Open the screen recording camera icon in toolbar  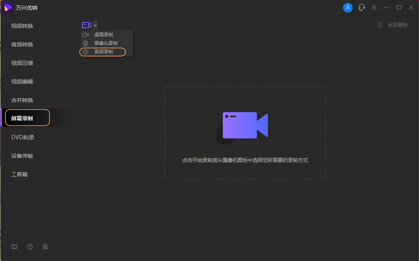(86, 25)
